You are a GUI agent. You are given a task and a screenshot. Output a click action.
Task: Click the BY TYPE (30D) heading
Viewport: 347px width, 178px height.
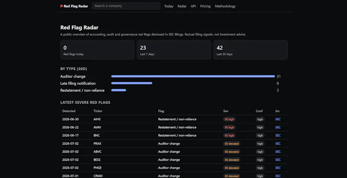point(74,69)
